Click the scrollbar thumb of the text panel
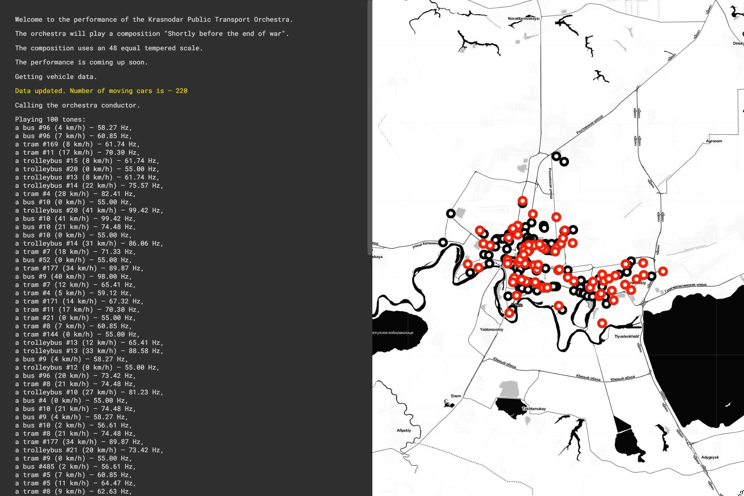Viewport: 744px width, 496px height. (x=370, y=127)
